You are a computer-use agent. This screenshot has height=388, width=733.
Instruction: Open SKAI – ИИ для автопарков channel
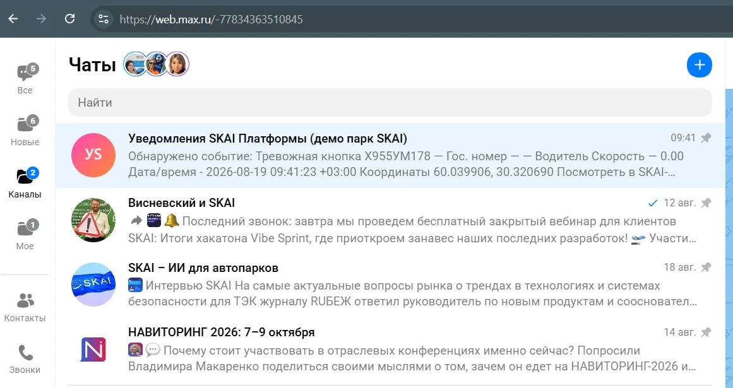390,285
